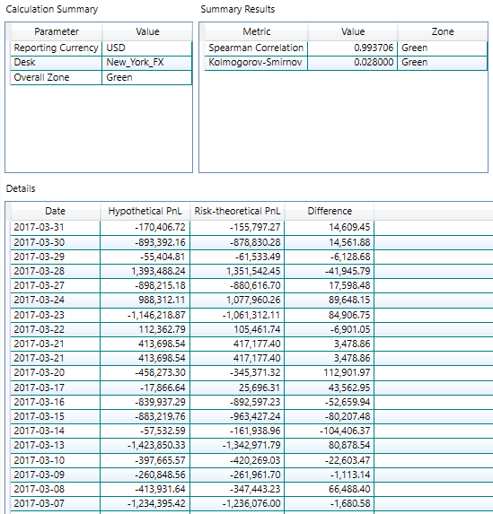Click the Zone column header
Screen dimensions: 493x514
click(x=443, y=31)
